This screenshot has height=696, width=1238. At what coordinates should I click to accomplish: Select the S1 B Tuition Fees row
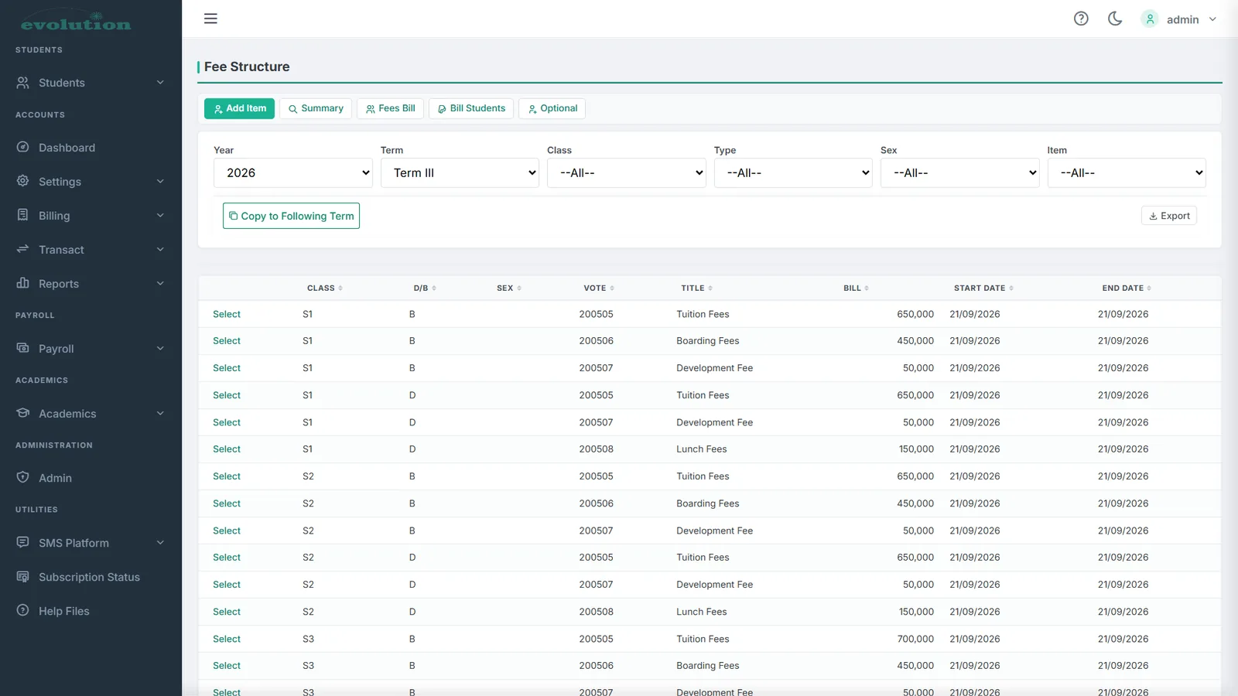(227, 314)
